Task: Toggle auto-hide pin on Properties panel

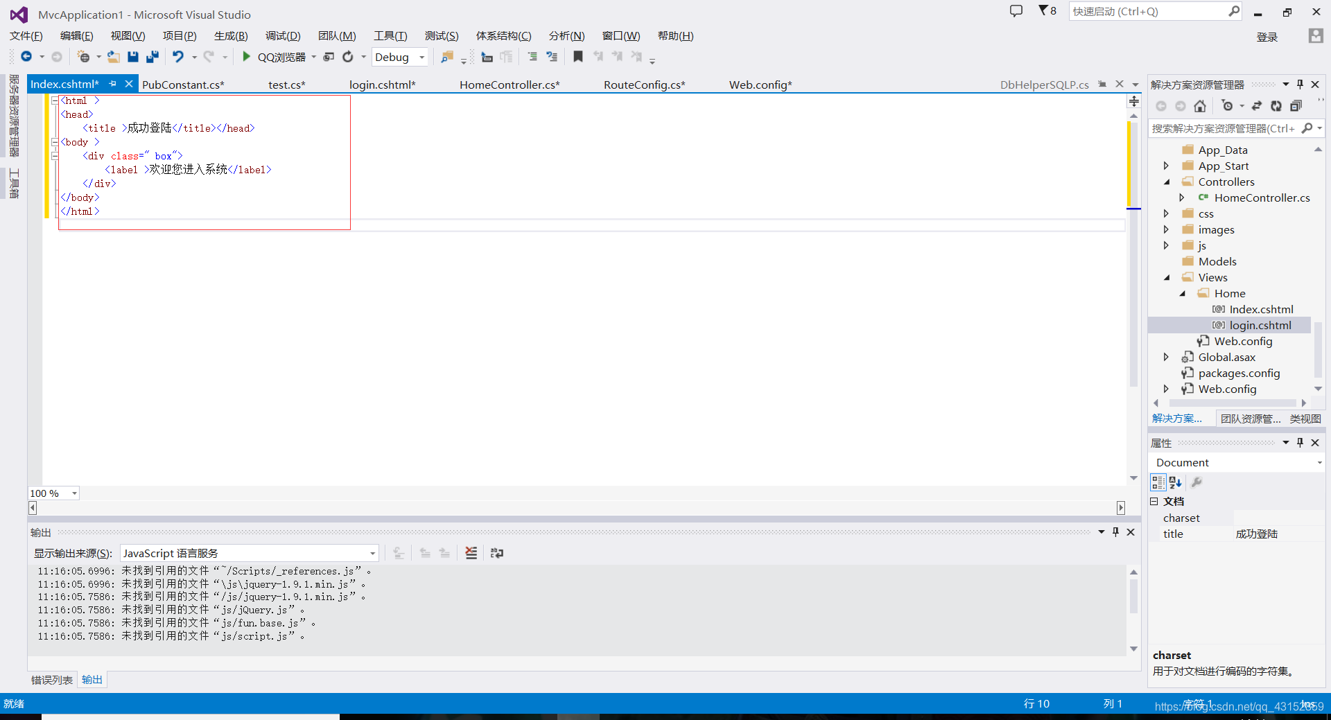Action: pos(1300,443)
